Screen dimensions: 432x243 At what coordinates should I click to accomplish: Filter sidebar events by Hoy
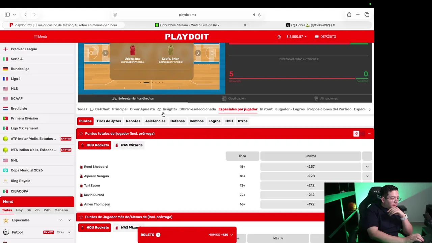coord(19,210)
